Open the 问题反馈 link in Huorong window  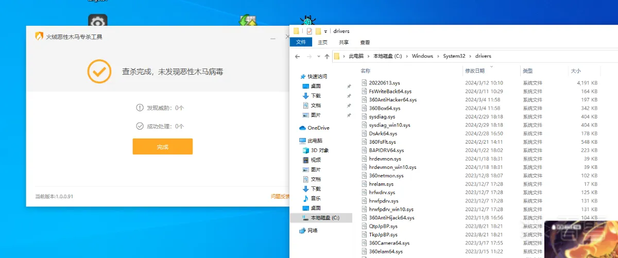point(281,196)
